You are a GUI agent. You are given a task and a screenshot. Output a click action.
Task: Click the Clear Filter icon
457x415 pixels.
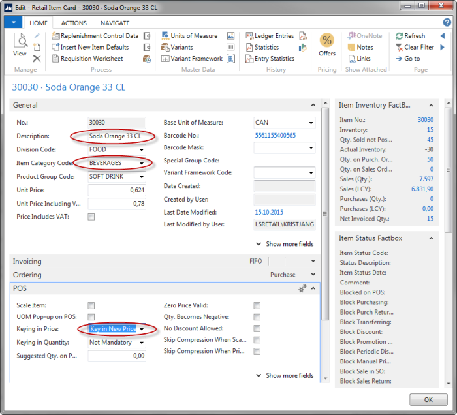[x=399, y=47]
